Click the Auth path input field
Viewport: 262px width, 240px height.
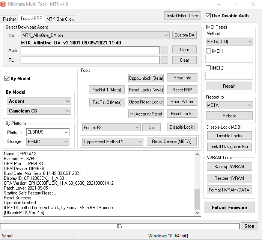click(x=90, y=50)
